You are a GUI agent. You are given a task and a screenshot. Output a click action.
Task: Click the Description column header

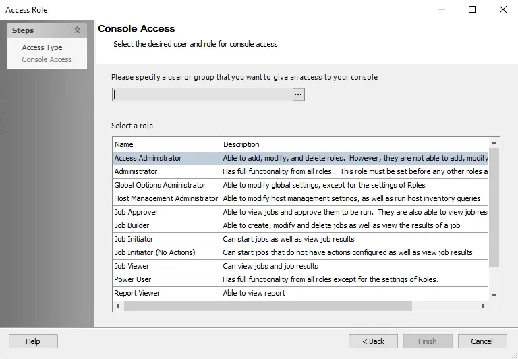click(x=355, y=144)
